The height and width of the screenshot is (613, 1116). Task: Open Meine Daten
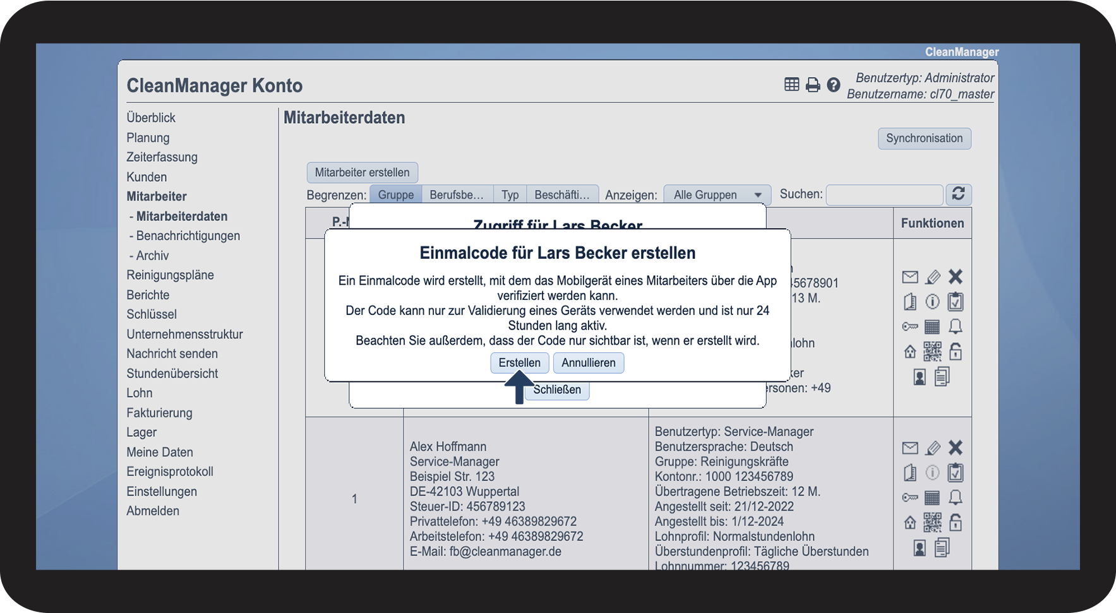(x=160, y=452)
